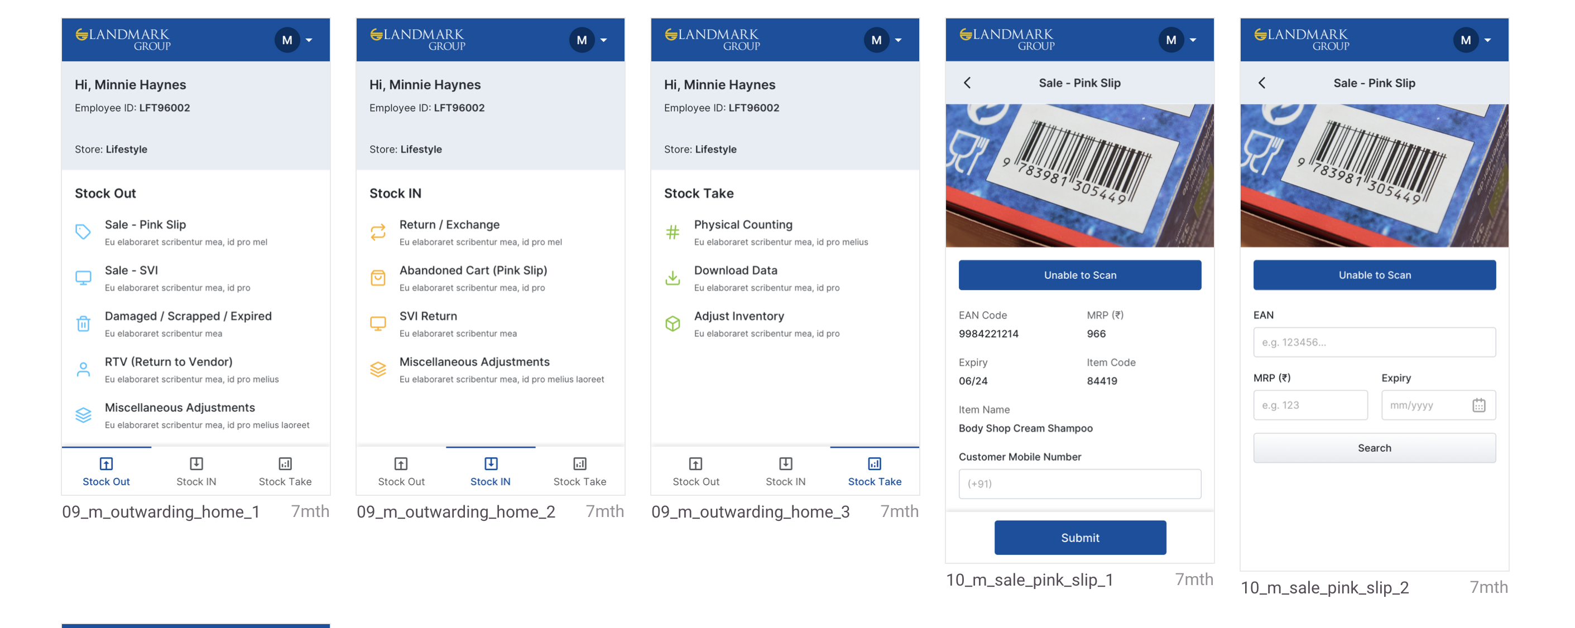Go back from the Pink Slip details screen

967,83
